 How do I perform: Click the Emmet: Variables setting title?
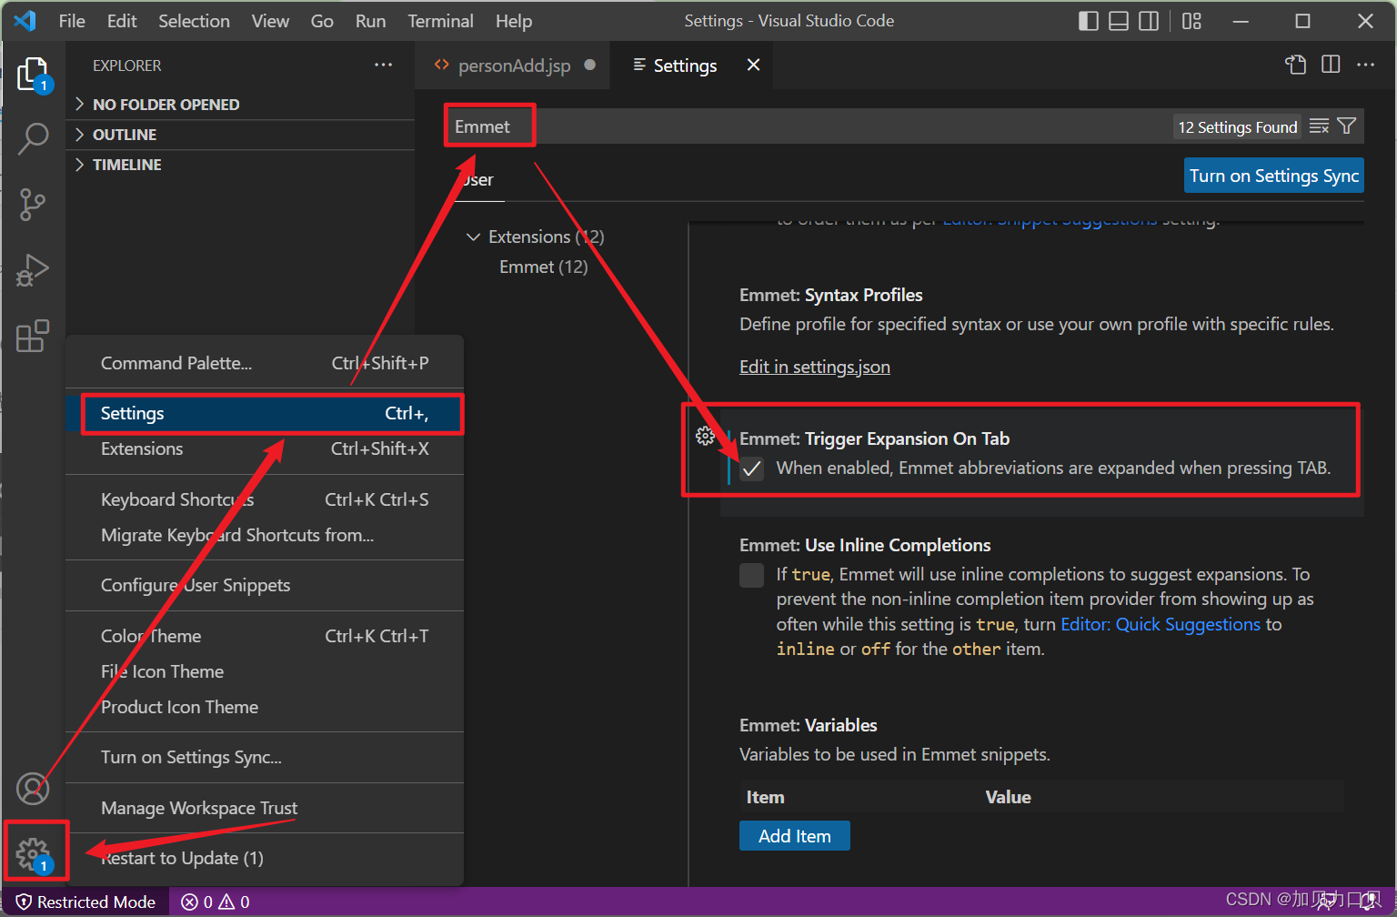(809, 725)
